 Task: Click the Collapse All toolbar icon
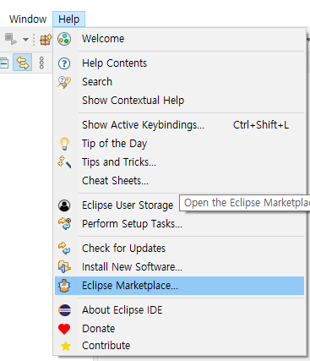tap(4, 63)
